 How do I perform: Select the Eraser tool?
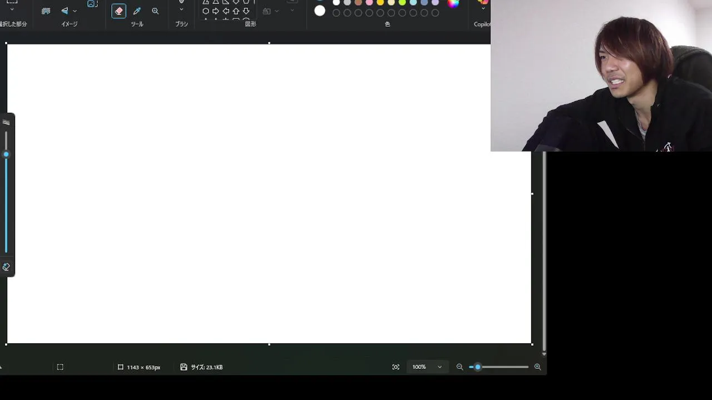point(118,11)
